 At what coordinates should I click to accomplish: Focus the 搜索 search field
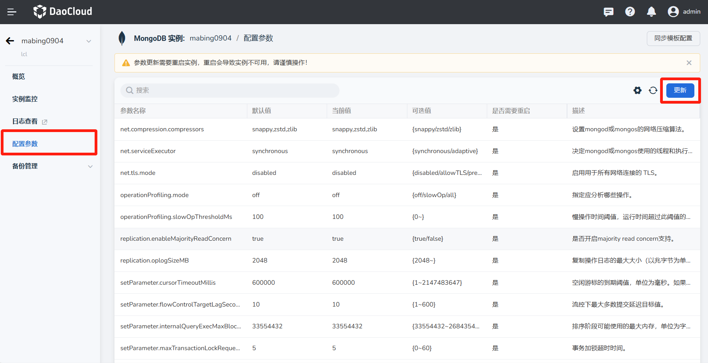pyautogui.click(x=230, y=90)
